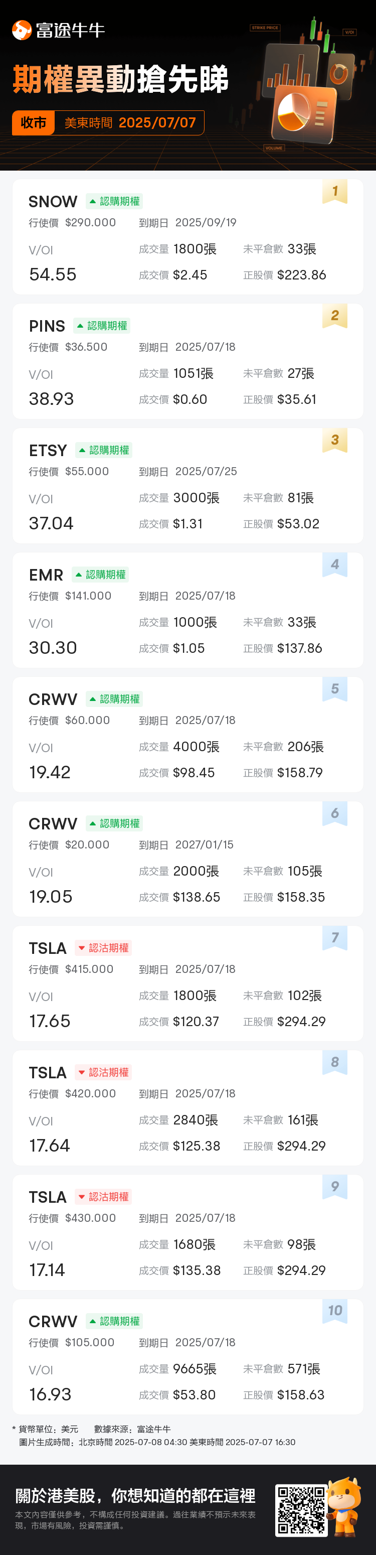
Task: Open the EMR ticker name
Action: [46, 575]
